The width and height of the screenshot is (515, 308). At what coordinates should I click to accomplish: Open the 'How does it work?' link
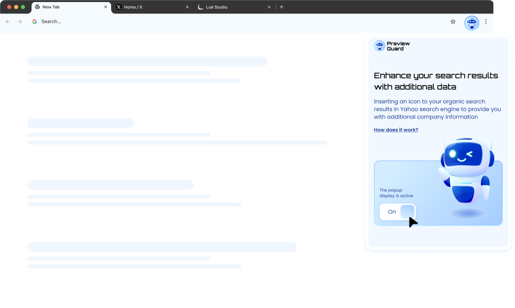point(396,130)
